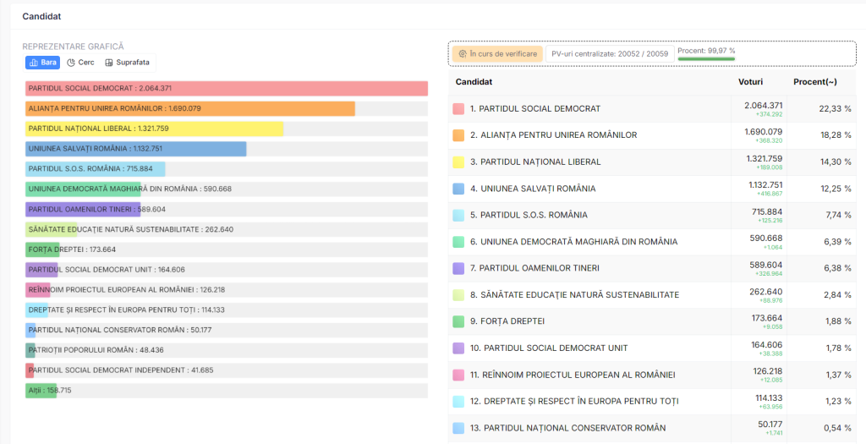Click the purple swatch for Partidul Oamenilor Tineri
This screenshot has width=866, height=444.
458,268
